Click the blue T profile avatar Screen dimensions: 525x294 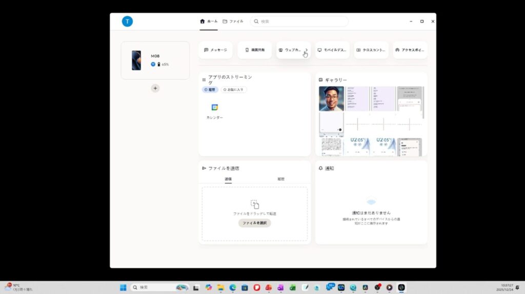[127, 21]
